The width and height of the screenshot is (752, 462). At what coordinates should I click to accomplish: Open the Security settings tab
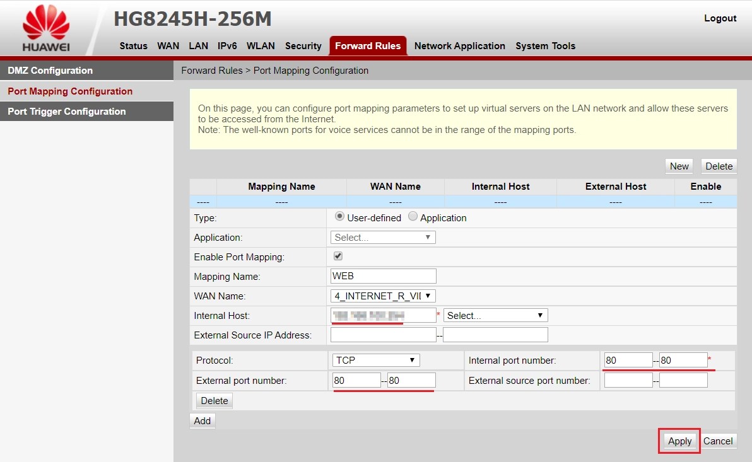[x=303, y=45]
